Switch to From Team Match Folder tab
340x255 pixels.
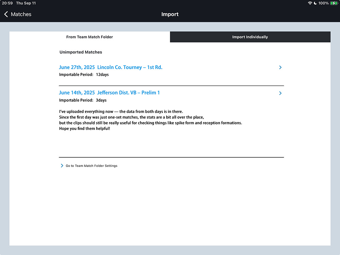pyautogui.click(x=89, y=37)
